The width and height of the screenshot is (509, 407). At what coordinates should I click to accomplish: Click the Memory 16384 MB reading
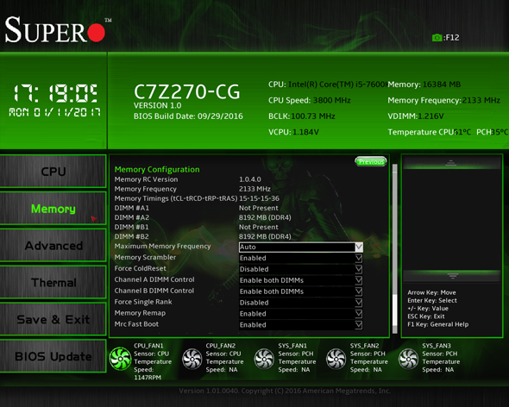pos(424,85)
